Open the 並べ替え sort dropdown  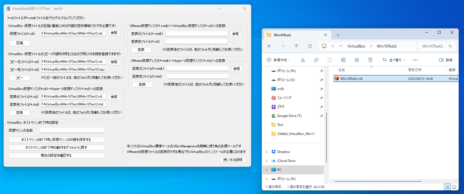394,60
